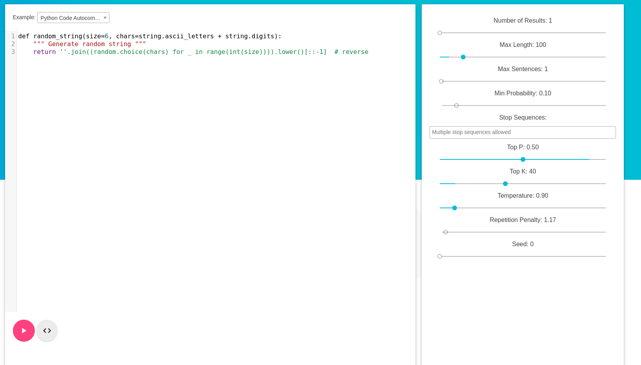This screenshot has width=641, height=365.
Task: Run the code with the pink play icon
Action: pos(23,330)
